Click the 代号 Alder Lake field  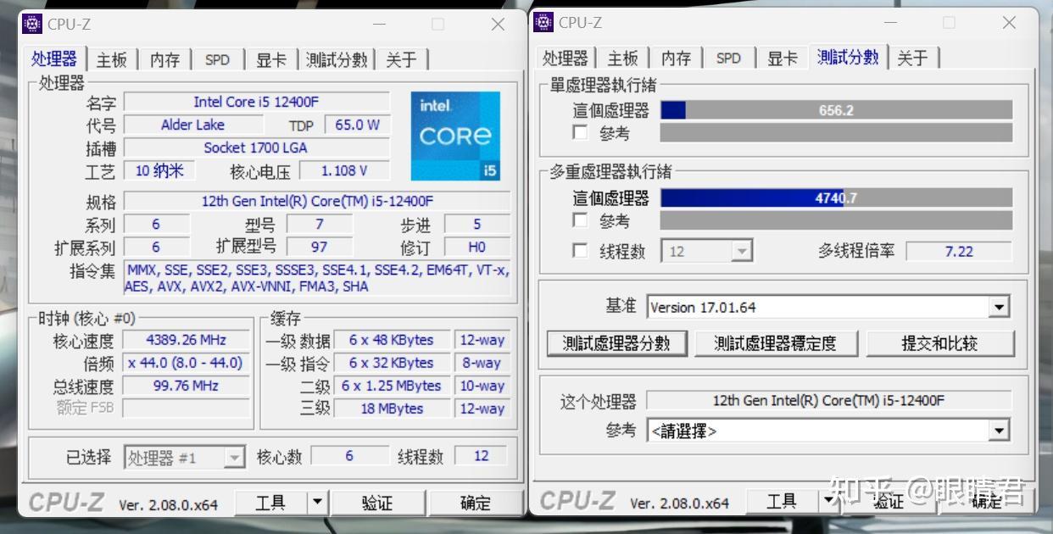[x=192, y=125]
